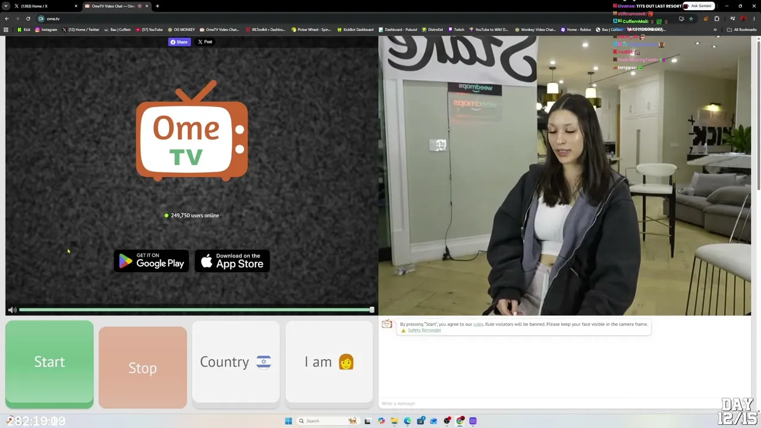Viewport: 761px width, 428px height.
Task: Open the Home - Roblox bookmark
Action: click(x=576, y=30)
